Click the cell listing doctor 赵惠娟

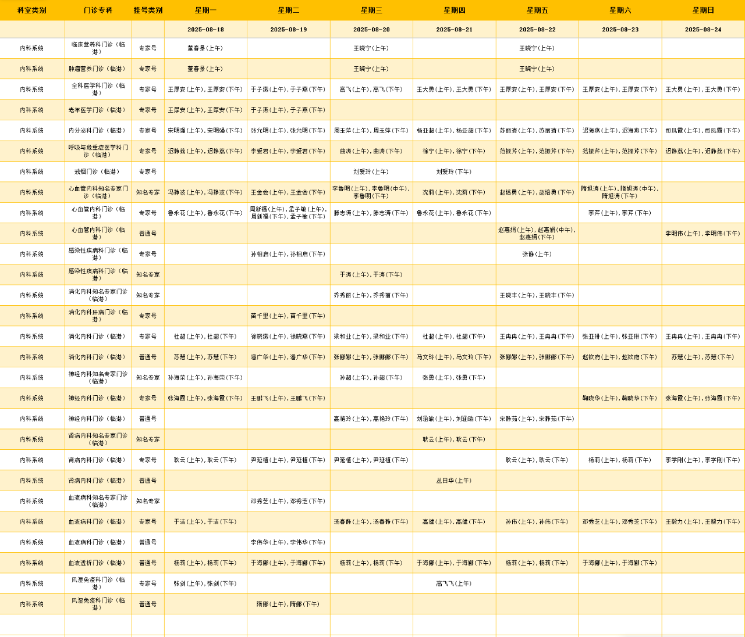pos(537,234)
